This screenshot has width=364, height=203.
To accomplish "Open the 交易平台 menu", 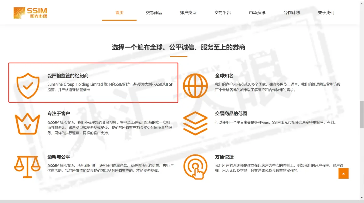I will (x=222, y=13).
